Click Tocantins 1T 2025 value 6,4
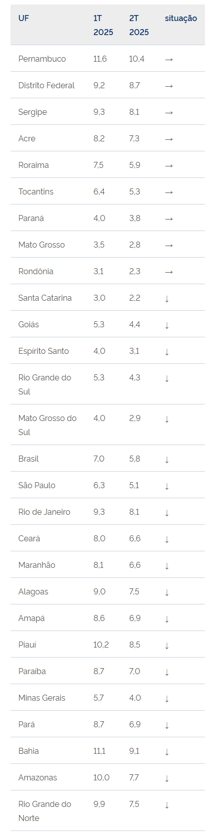This screenshot has width=211, height=834. pyautogui.click(x=99, y=191)
